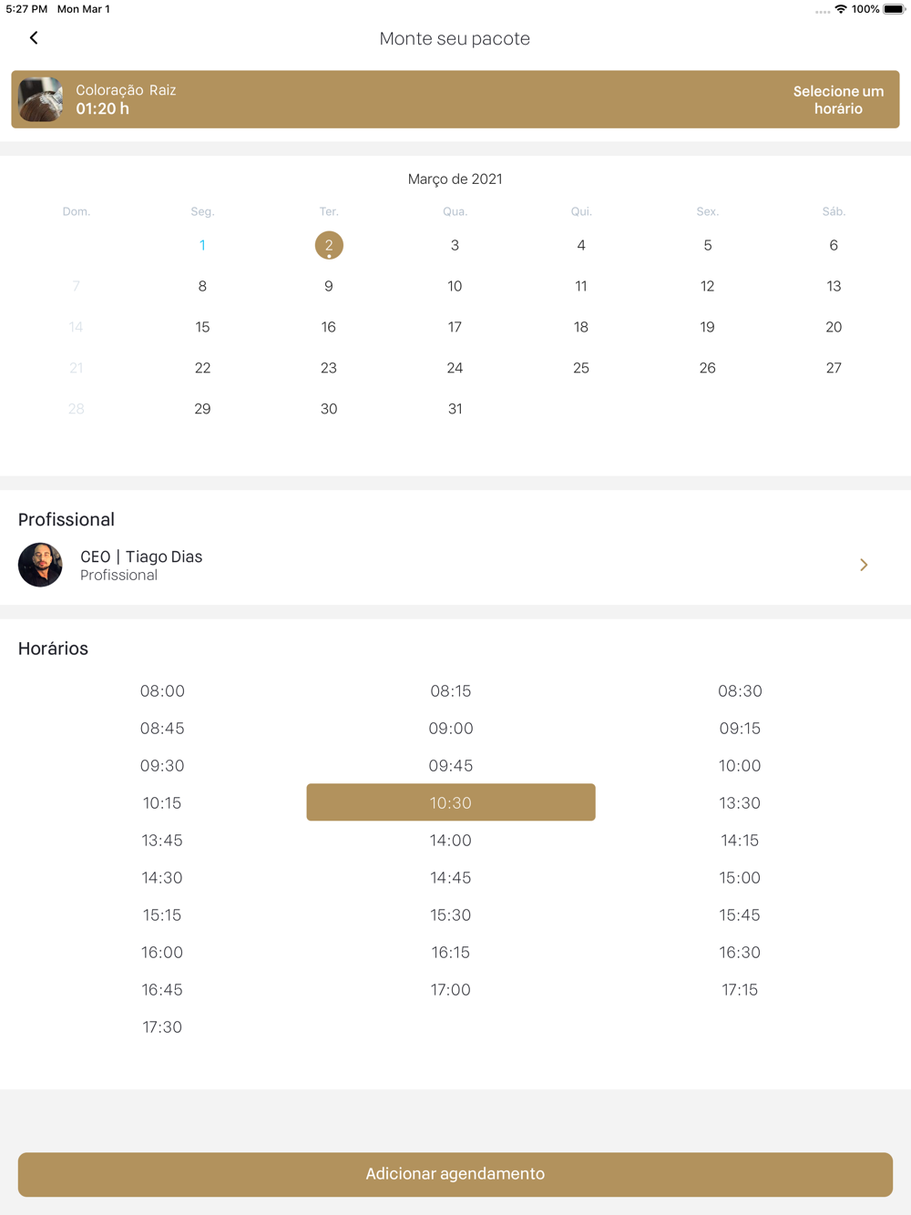Select March 31 on calendar

pos(455,409)
